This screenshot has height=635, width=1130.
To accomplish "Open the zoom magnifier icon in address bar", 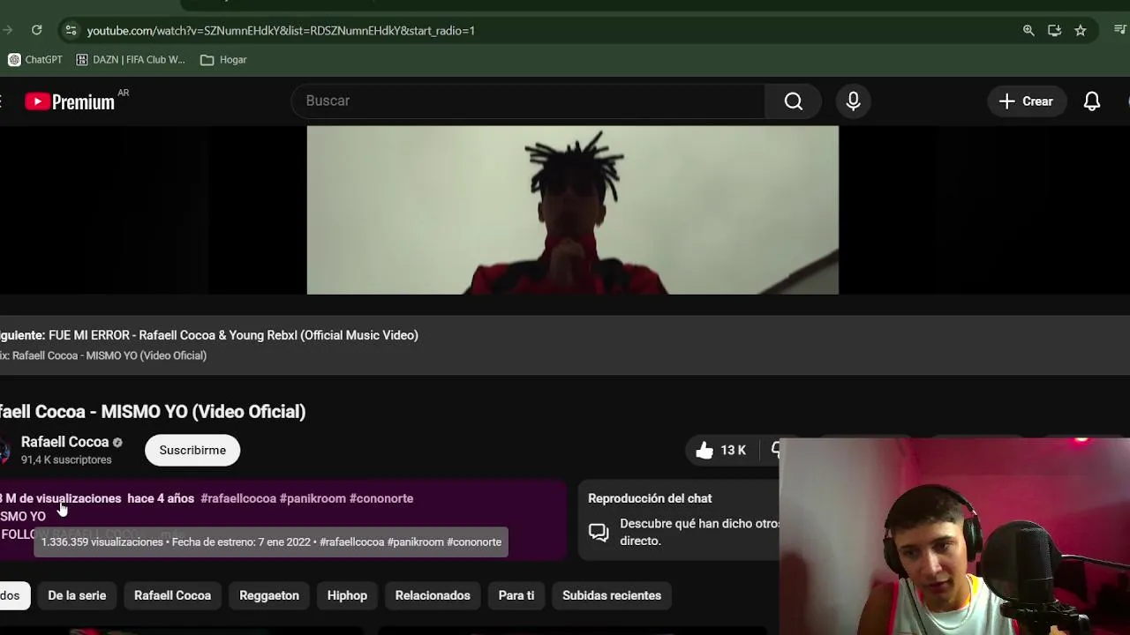I will coord(1028,30).
